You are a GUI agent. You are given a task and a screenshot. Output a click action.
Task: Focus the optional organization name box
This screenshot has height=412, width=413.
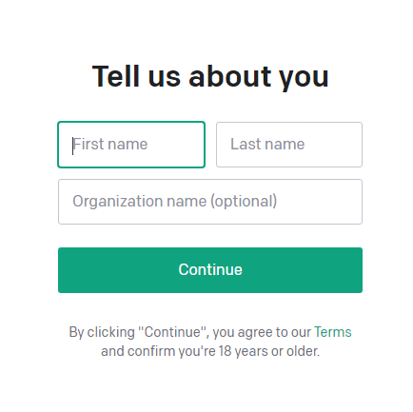[210, 202]
